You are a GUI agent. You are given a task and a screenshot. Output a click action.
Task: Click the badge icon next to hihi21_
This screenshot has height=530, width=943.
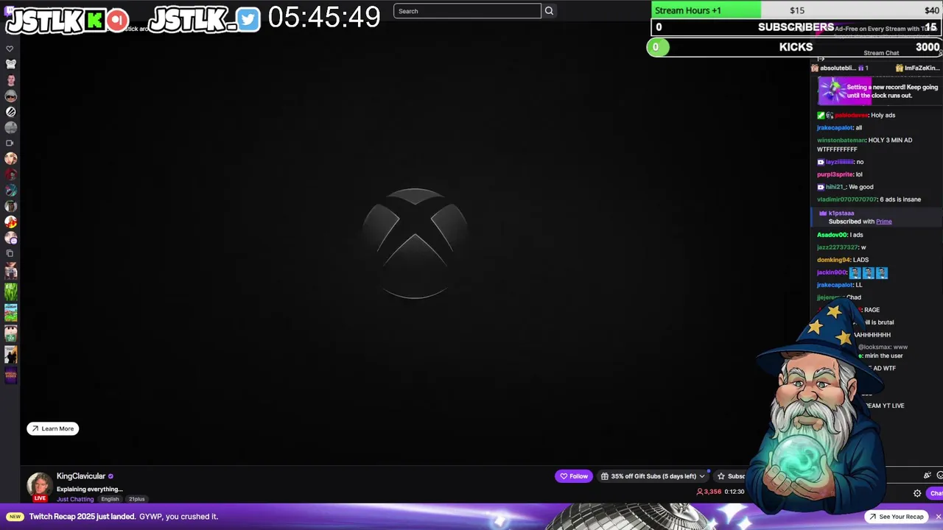[x=821, y=187]
